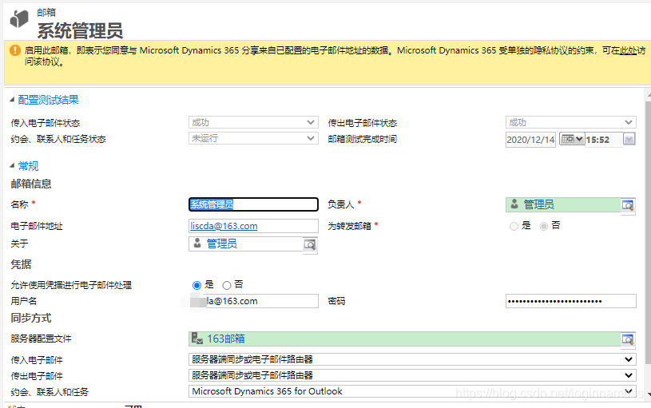Click the user icon in the 关于 field
The height and width of the screenshot is (408, 651).
(197, 244)
